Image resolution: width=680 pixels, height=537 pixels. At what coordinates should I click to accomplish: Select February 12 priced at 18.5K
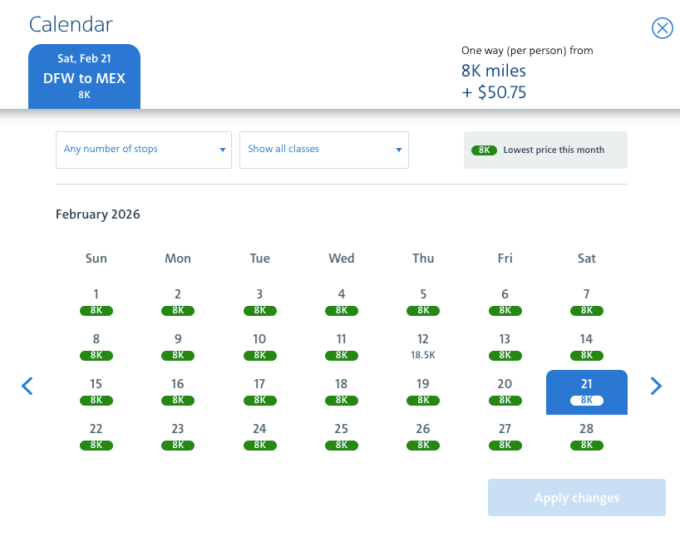point(423,347)
